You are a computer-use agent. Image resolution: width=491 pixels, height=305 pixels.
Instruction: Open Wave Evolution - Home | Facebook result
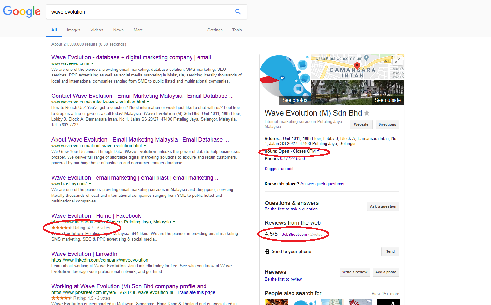(x=96, y=216)
